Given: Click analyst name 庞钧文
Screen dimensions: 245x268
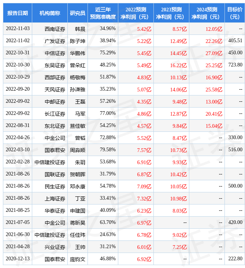Looking at the screenshot, I should click(x=78, y=259).
